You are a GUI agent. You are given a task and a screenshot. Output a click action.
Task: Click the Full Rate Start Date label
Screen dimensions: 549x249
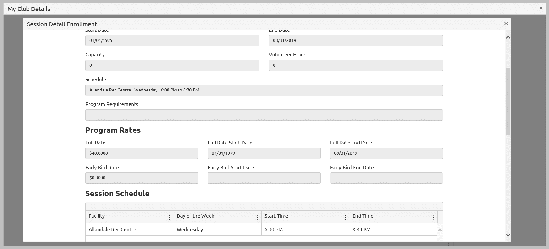pyautogui.click(x=230, y=143)
